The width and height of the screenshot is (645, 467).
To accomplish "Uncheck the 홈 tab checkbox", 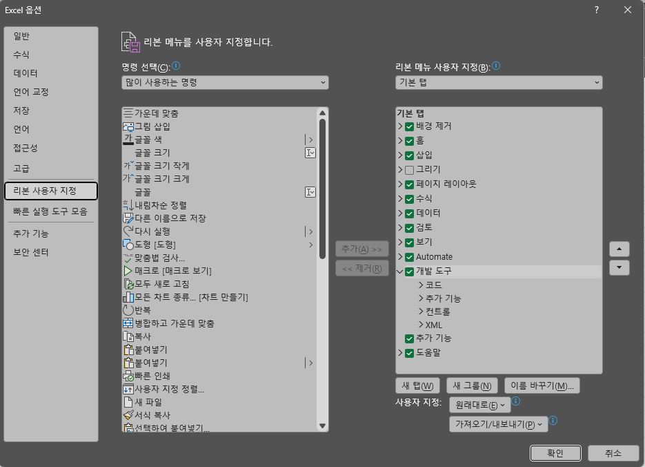I will pos(409,141).
